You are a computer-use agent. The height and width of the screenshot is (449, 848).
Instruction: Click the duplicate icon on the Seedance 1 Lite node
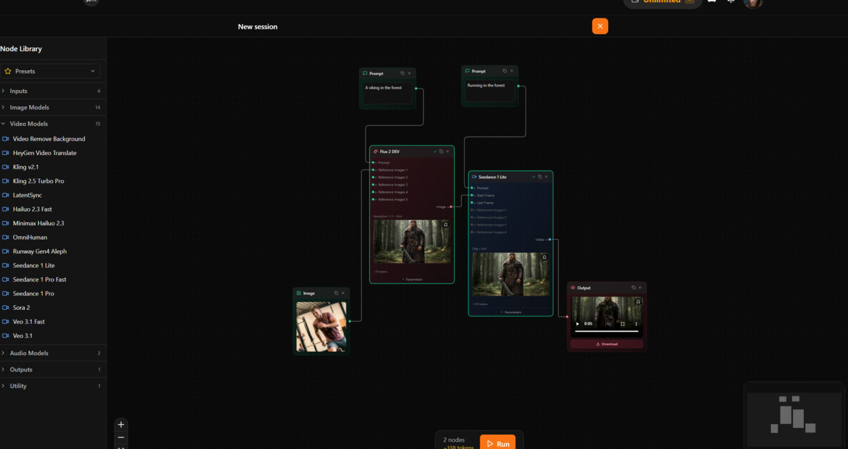(x=540, y=177)
